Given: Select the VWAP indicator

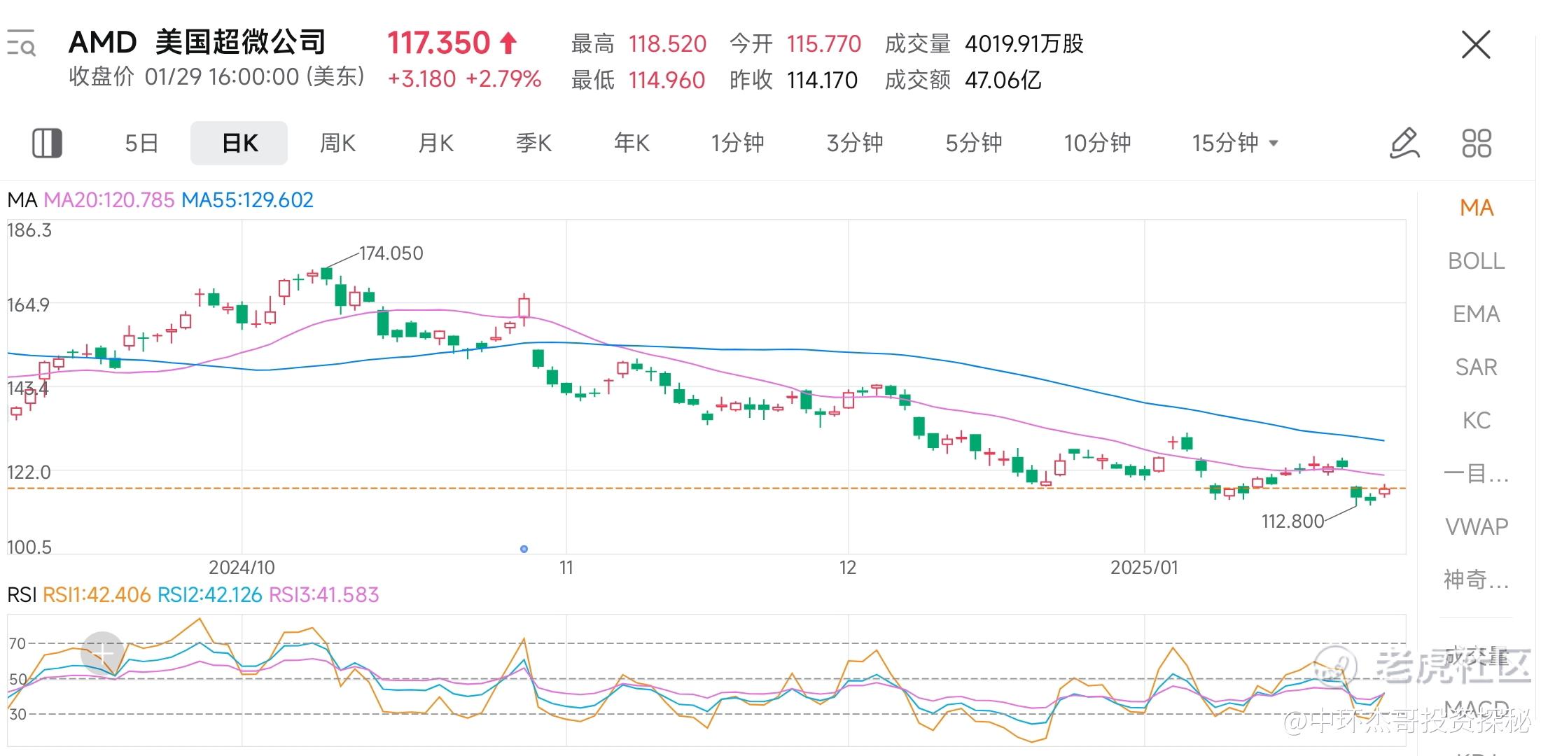Looking at the screenshot, I should coord(1477,526).
